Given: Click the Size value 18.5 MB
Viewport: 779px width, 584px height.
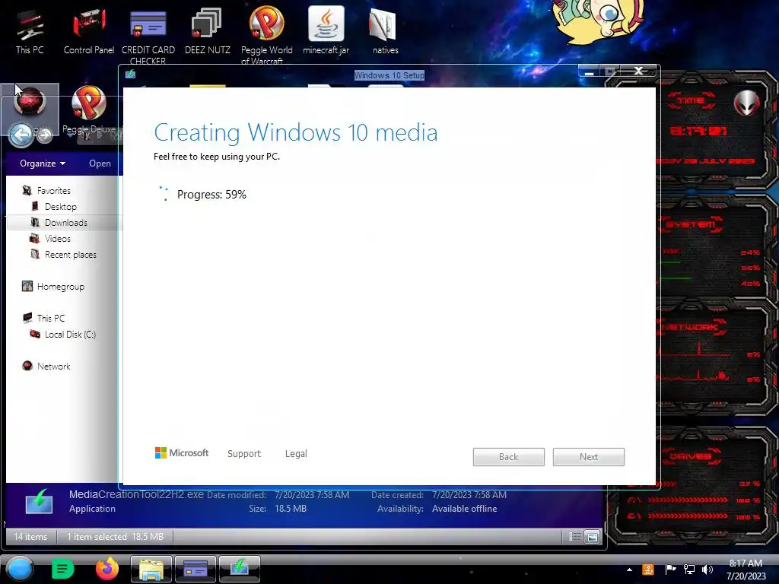Looking at the screenshot, I should point(291,509).
